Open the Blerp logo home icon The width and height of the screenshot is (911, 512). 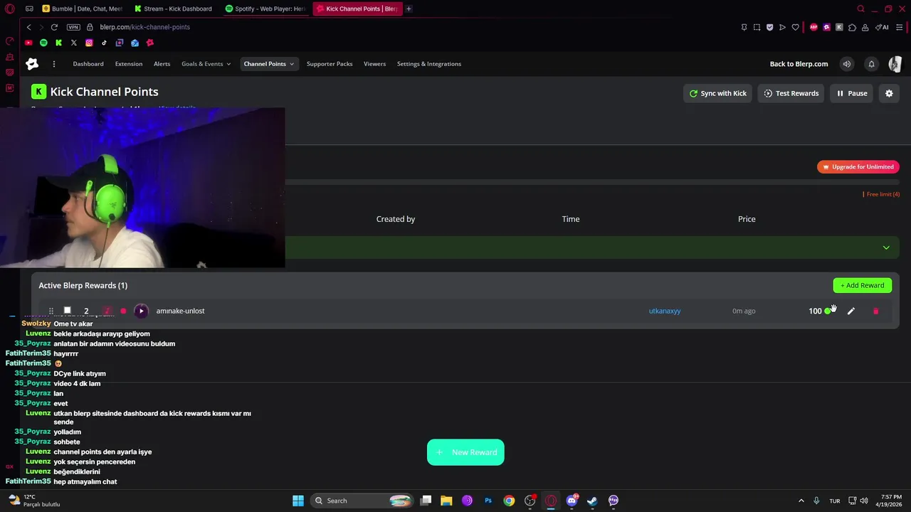(32, 64)
